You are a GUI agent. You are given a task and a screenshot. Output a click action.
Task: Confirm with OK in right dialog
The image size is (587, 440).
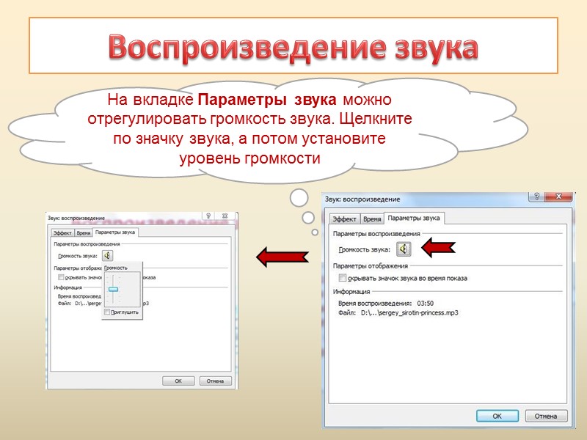497,416
